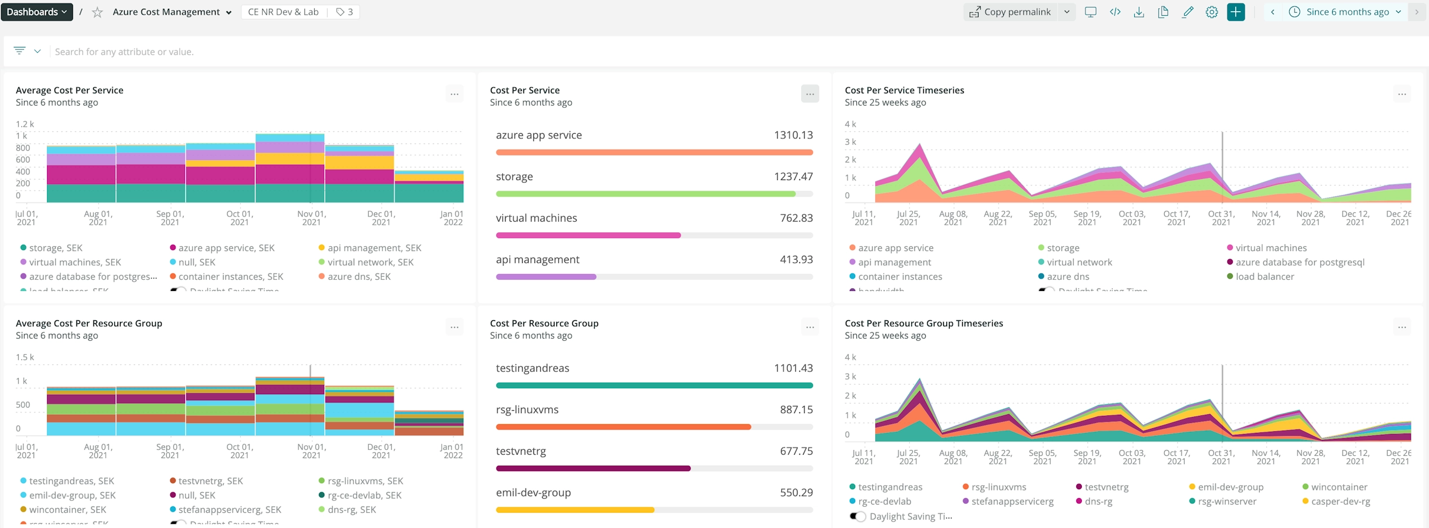Open options menu for Cost Per Resource Group
The image size is (1429, 528).
pyautogui.click(x=810, y=327)
